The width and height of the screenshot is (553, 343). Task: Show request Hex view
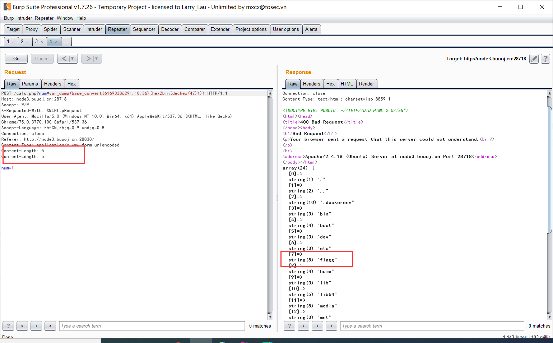(x=72, y=84)
